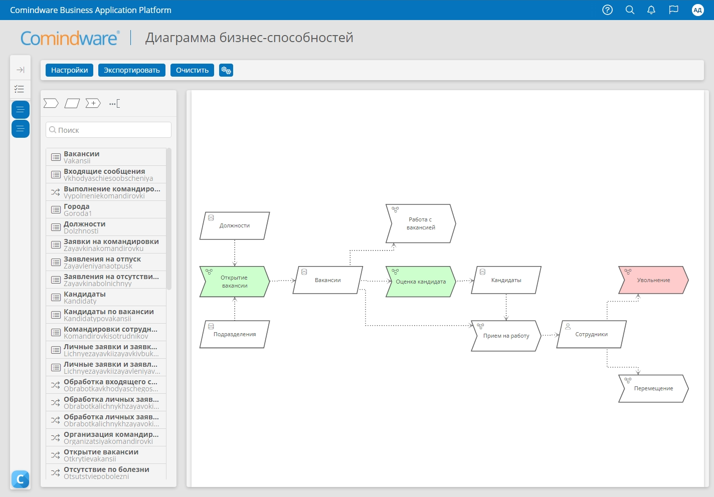Click the double-gears icon button
Viewport: 714px width, 497px height.
coord(226,70)
